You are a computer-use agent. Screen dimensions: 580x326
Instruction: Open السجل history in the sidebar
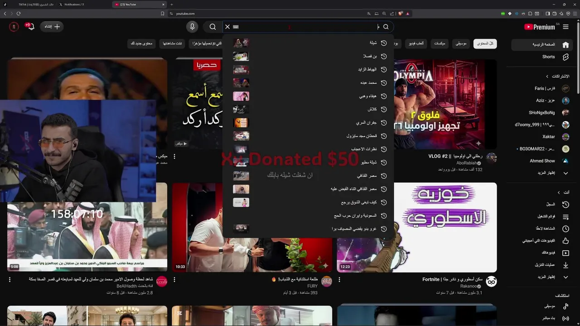[541, 205]
